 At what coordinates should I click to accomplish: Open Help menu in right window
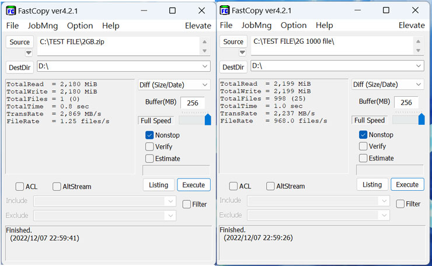pyautogui.click(x=325, y=25)
